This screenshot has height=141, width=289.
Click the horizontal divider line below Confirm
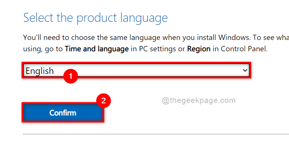(156, 134)
